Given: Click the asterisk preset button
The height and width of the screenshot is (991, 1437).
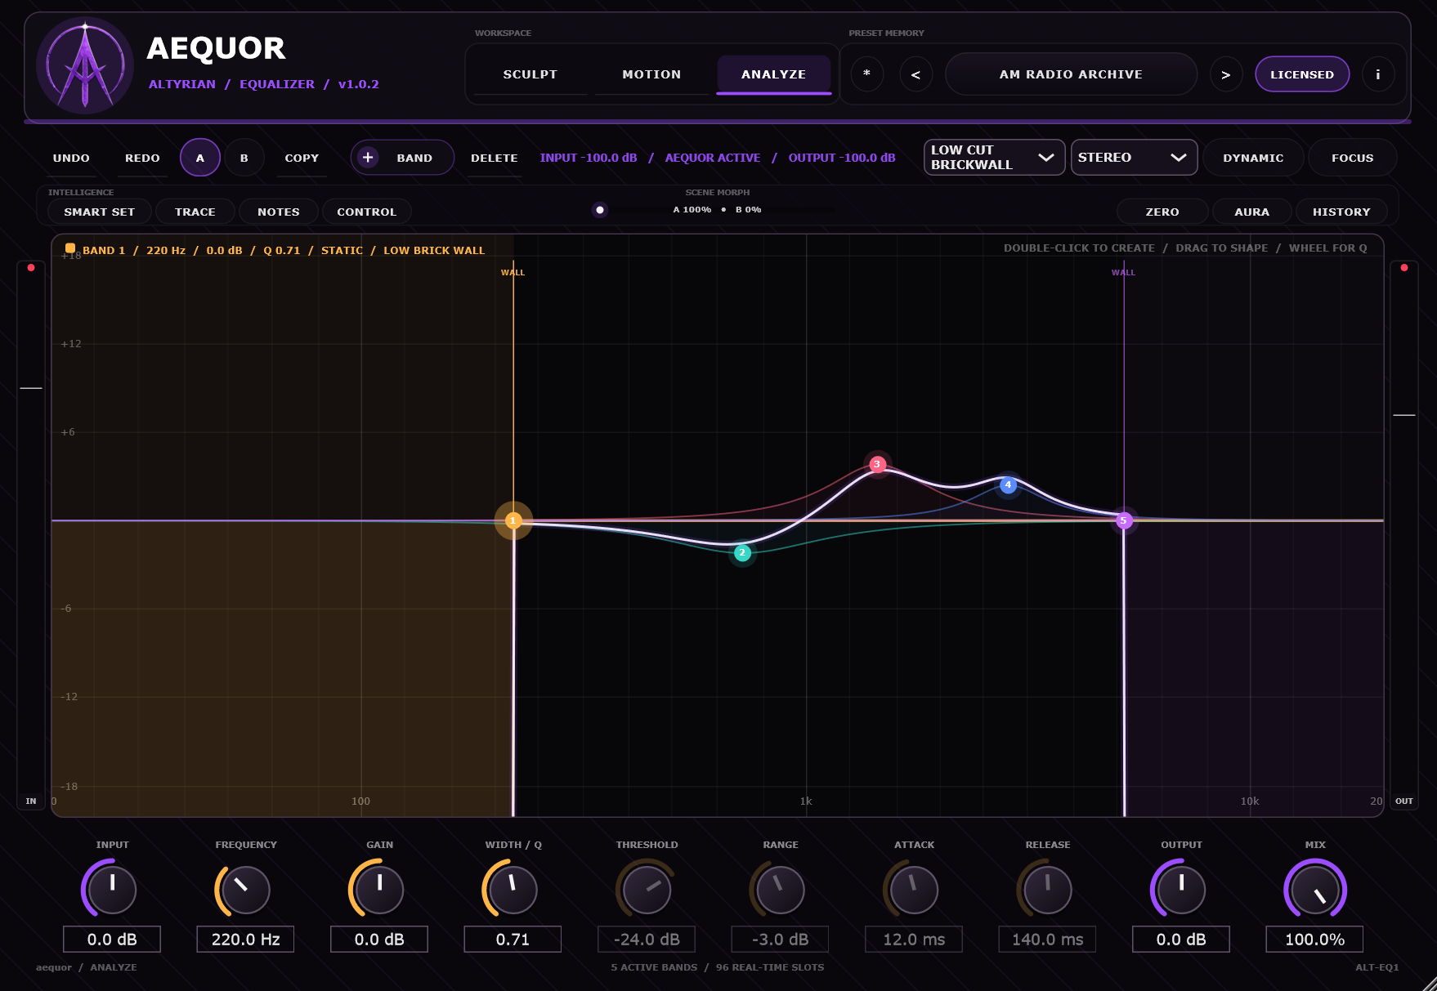Looking at the screenshot, I should [866, 74].
